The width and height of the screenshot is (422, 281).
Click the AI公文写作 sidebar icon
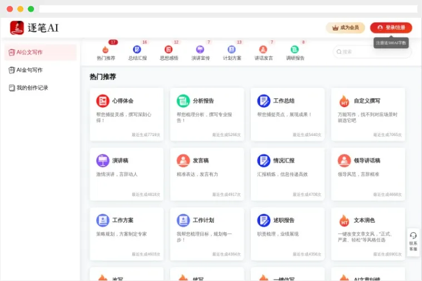point(12,52)
